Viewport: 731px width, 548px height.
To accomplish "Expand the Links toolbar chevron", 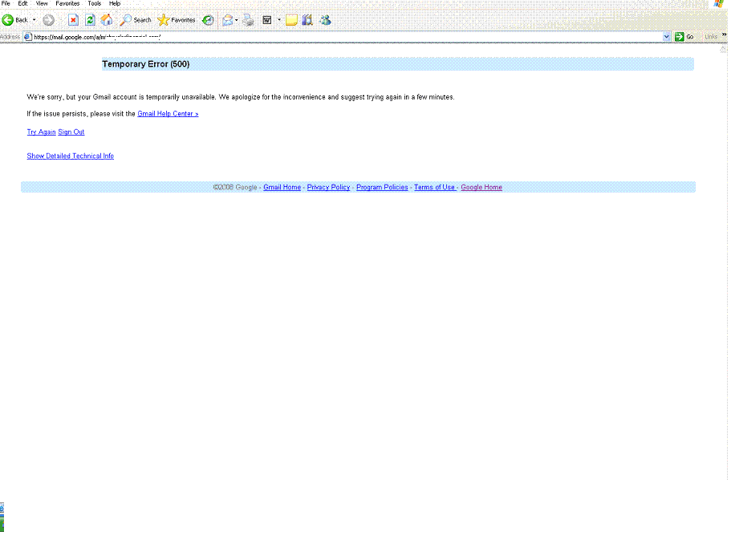I will tap(723, 35).
